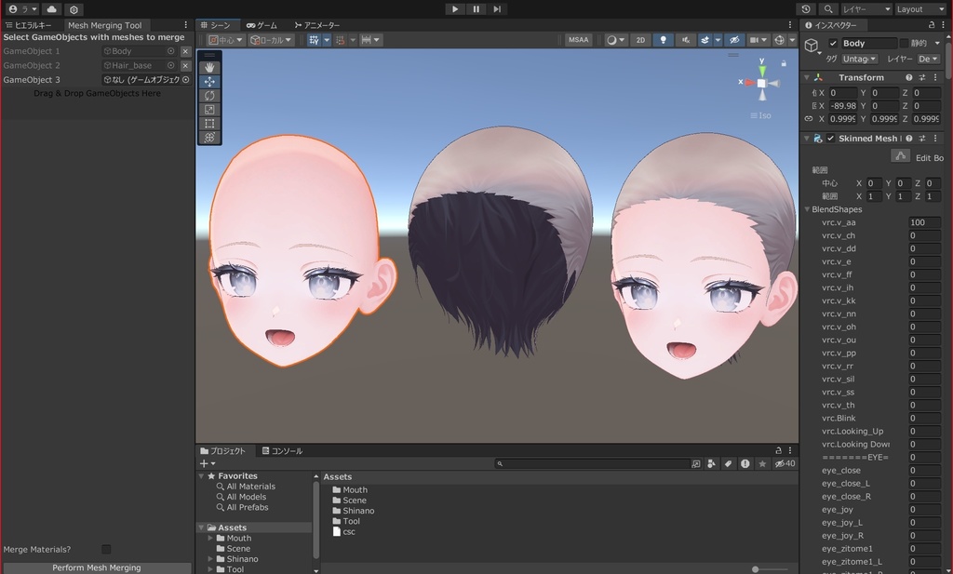Click Perform Mesh Merging button

click(x=97, y=567)
